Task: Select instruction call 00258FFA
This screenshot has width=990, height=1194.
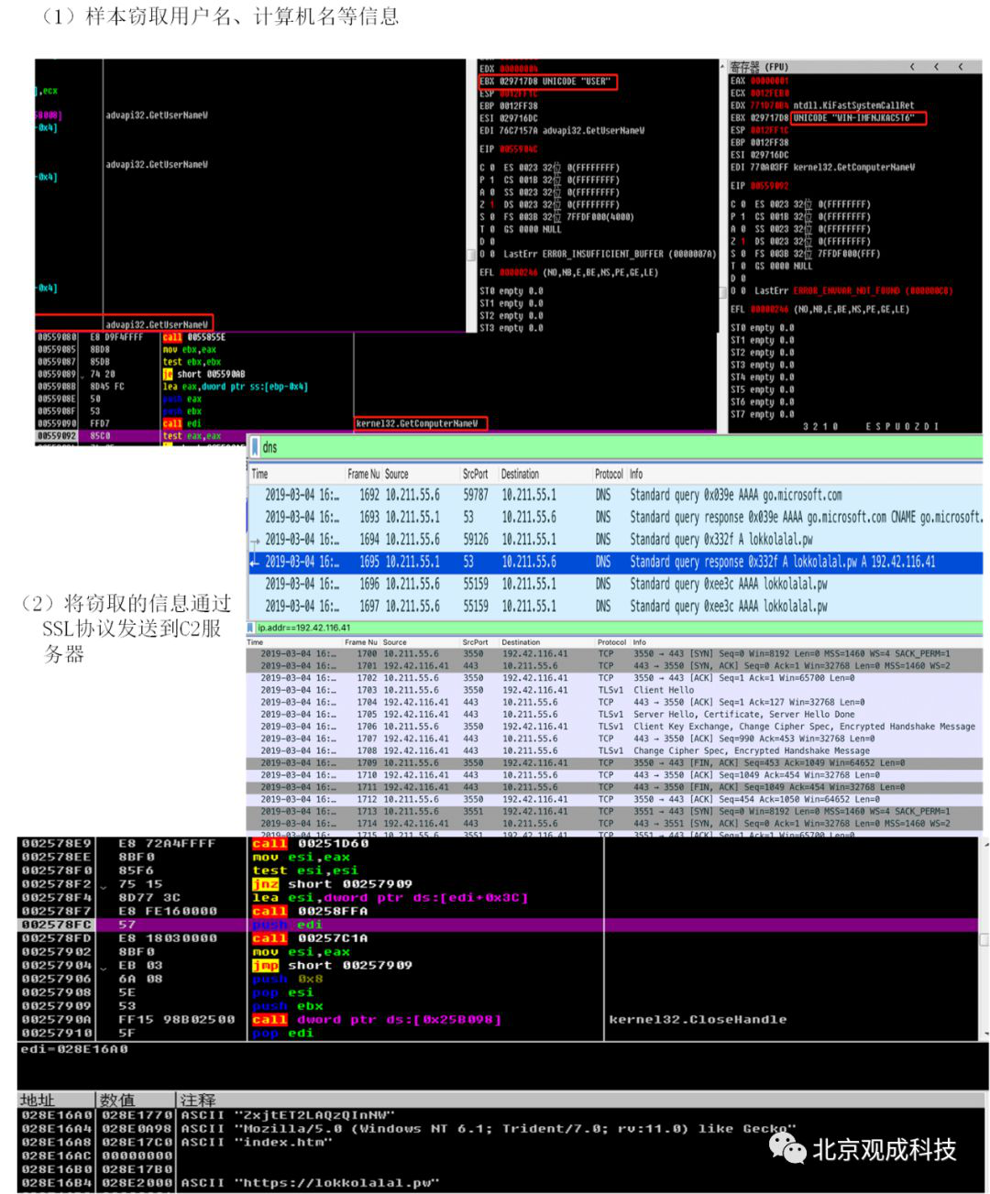Action: click(312, 912)
